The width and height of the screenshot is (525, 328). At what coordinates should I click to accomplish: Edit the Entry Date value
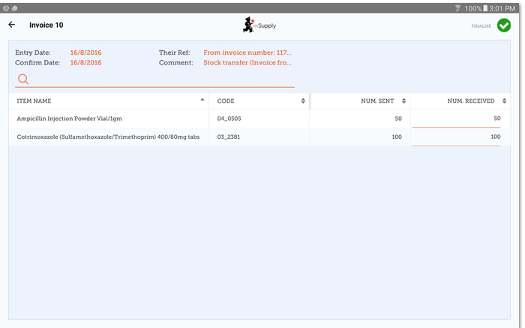click(86, 53)
